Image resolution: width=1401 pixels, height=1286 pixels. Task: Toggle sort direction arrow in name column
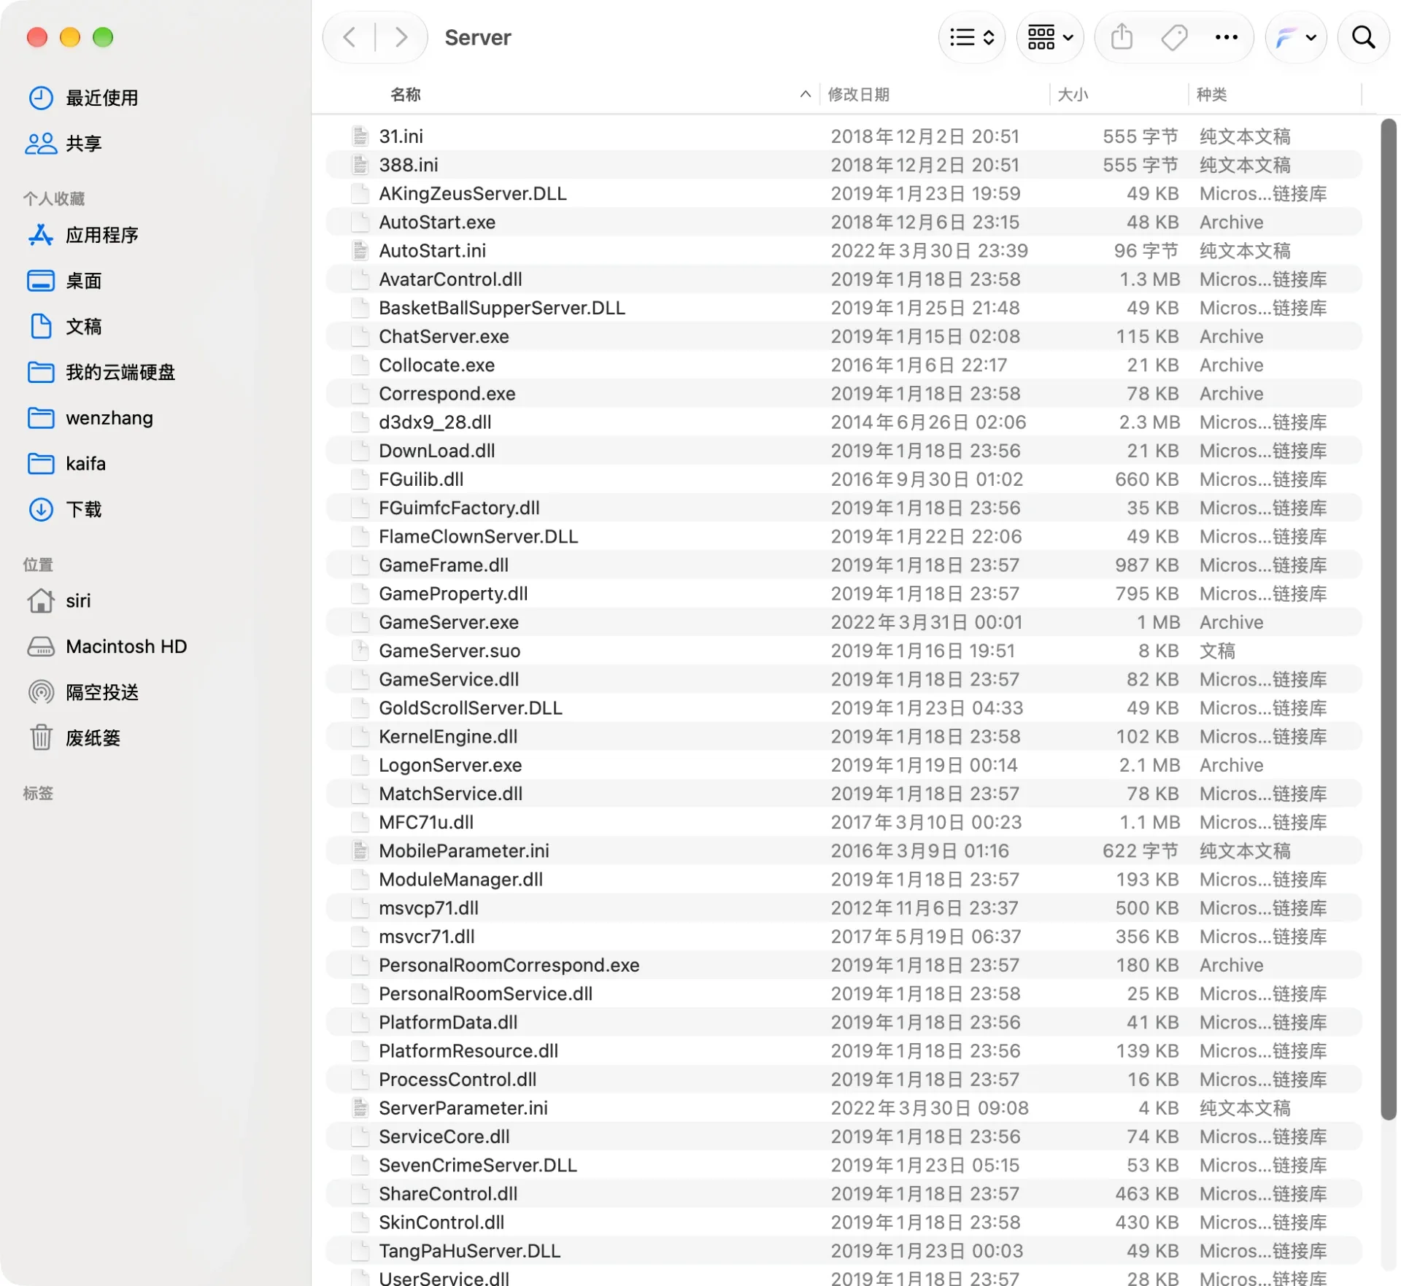click(x=805, y=94)
